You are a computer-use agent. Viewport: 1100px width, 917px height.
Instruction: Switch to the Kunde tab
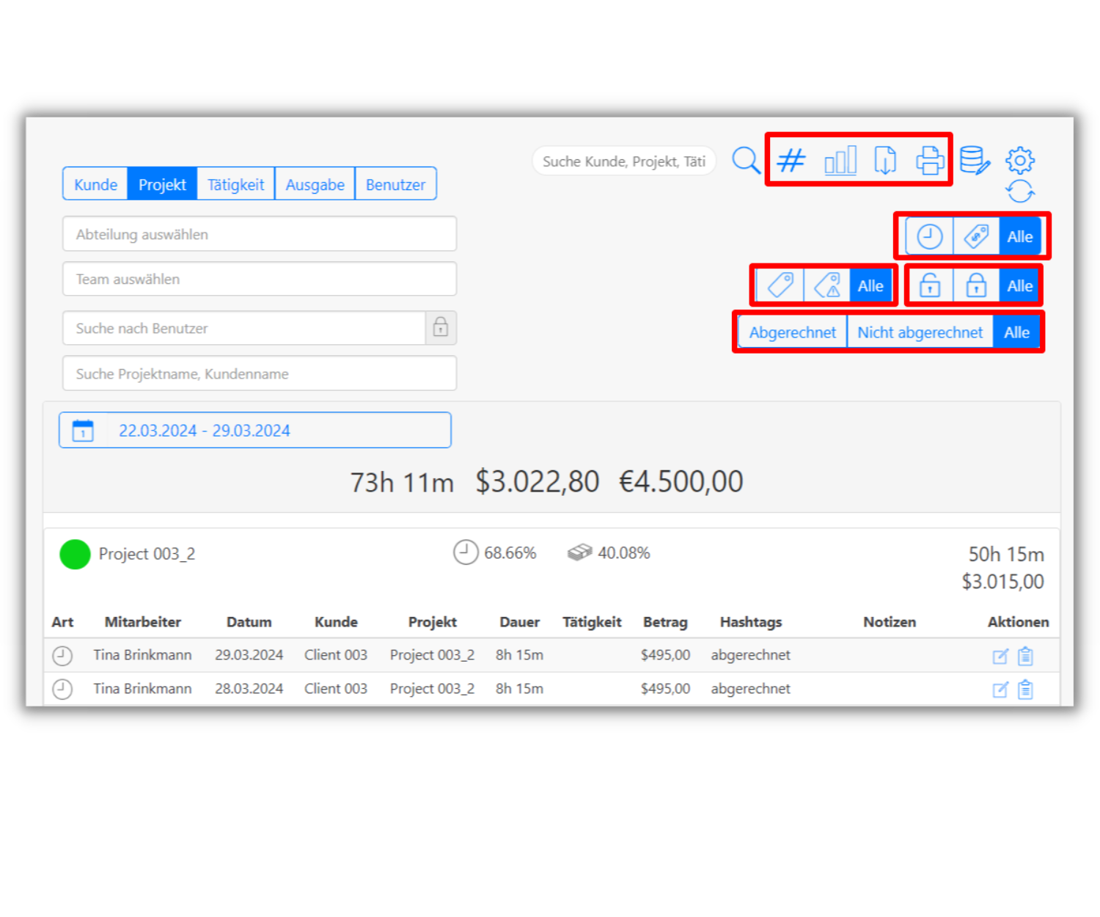[95, 184]
